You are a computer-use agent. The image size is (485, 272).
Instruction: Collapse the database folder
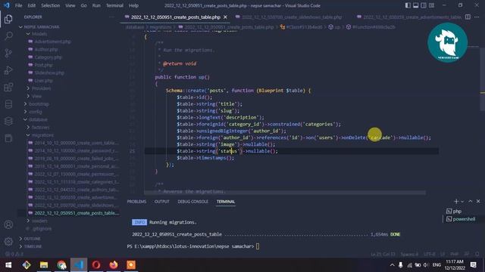tap(38, 119)
